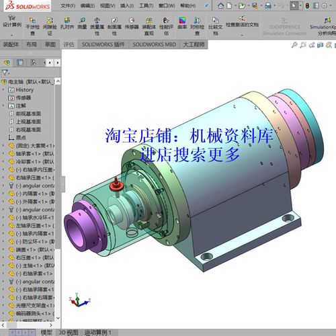Select the 测量 measure tool
Viewport: 336px width, 336px height.
(x=82, y=23)
